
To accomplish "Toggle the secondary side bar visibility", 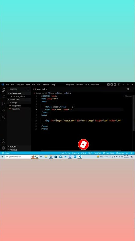I will tap(115, 85).
